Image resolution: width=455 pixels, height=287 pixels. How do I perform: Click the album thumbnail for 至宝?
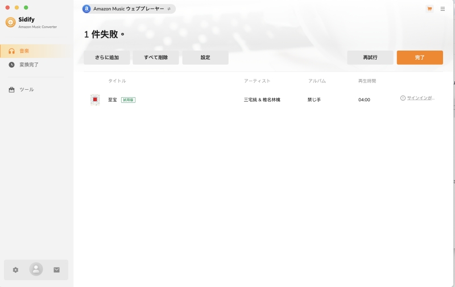[95, 99]
